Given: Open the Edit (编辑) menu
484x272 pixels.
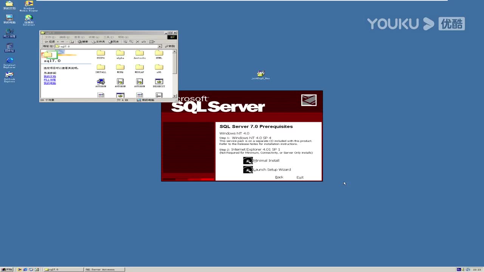Looking at the screenshot, I should (65, 37).
